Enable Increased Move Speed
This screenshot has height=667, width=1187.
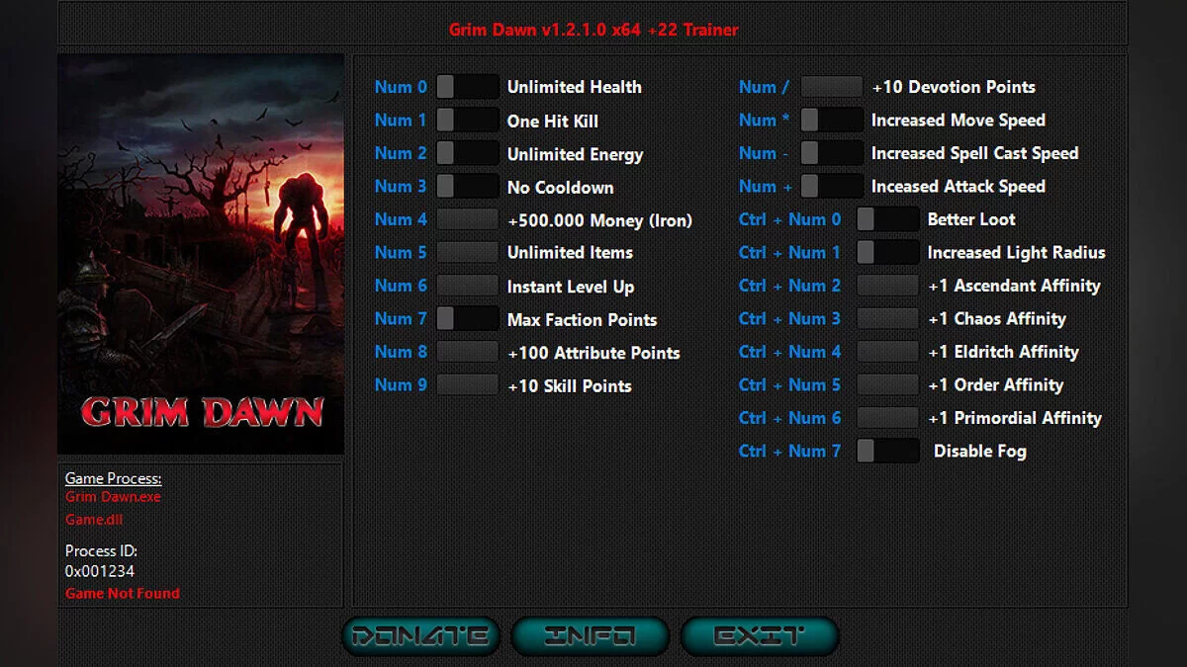click(x=831, y=120)
